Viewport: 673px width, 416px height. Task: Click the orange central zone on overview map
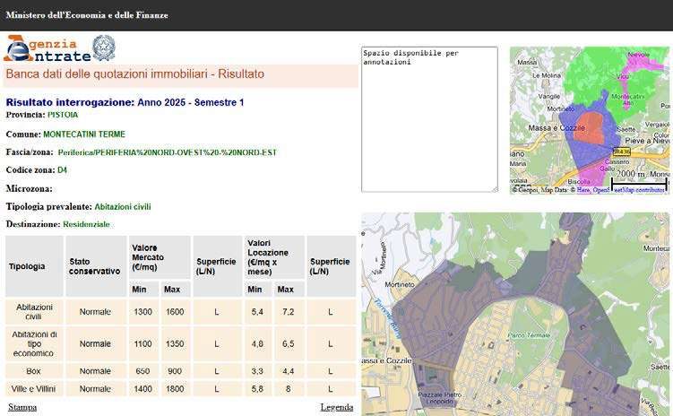tap(591, 127)
